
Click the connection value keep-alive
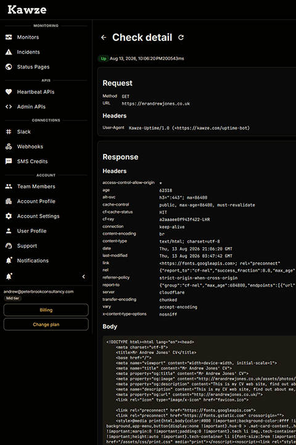171,227
